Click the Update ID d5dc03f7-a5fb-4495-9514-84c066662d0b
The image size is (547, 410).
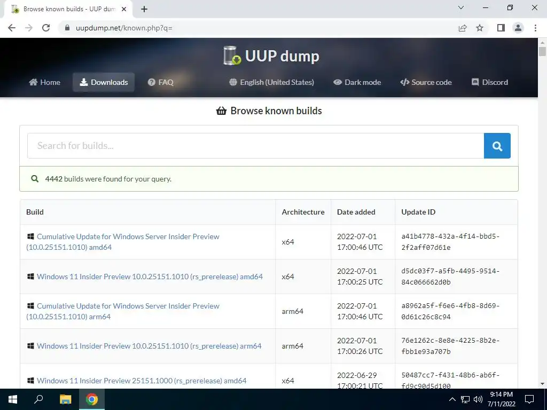coord(450,277)
